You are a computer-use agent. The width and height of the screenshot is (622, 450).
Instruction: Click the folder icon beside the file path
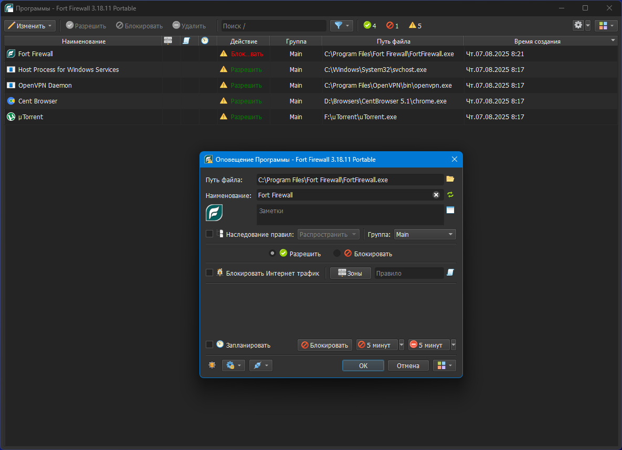point(450,179)
